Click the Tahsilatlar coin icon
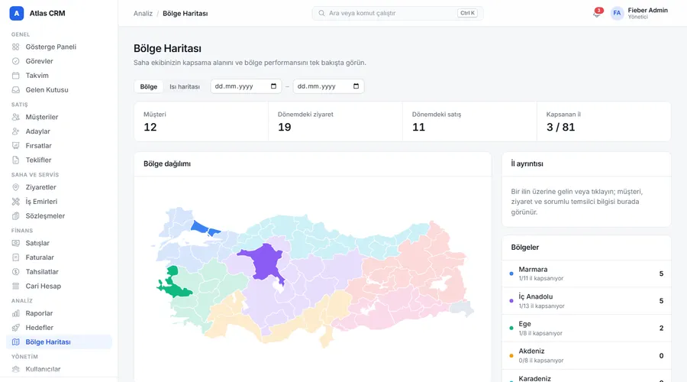This screenshot has height=382, width=687. coord(16,271)
